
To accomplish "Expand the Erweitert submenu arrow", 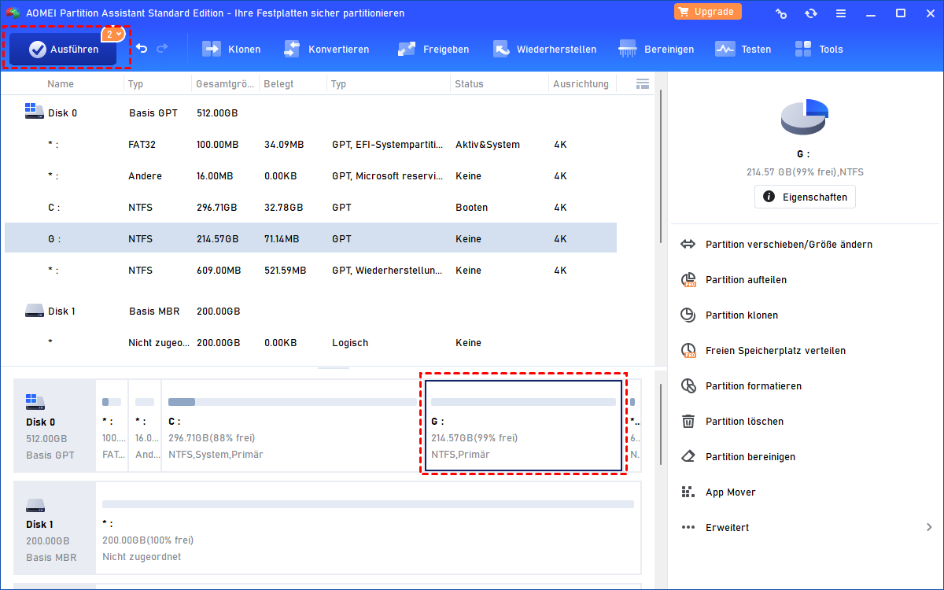I will 929,528.
